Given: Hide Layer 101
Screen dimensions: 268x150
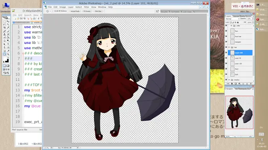Looking at the screenshot, I should point(226,53).
